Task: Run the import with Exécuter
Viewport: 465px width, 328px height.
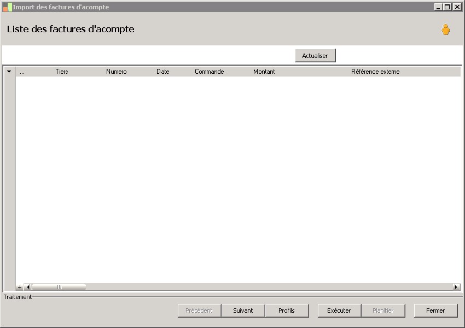Action: (339, 311)
